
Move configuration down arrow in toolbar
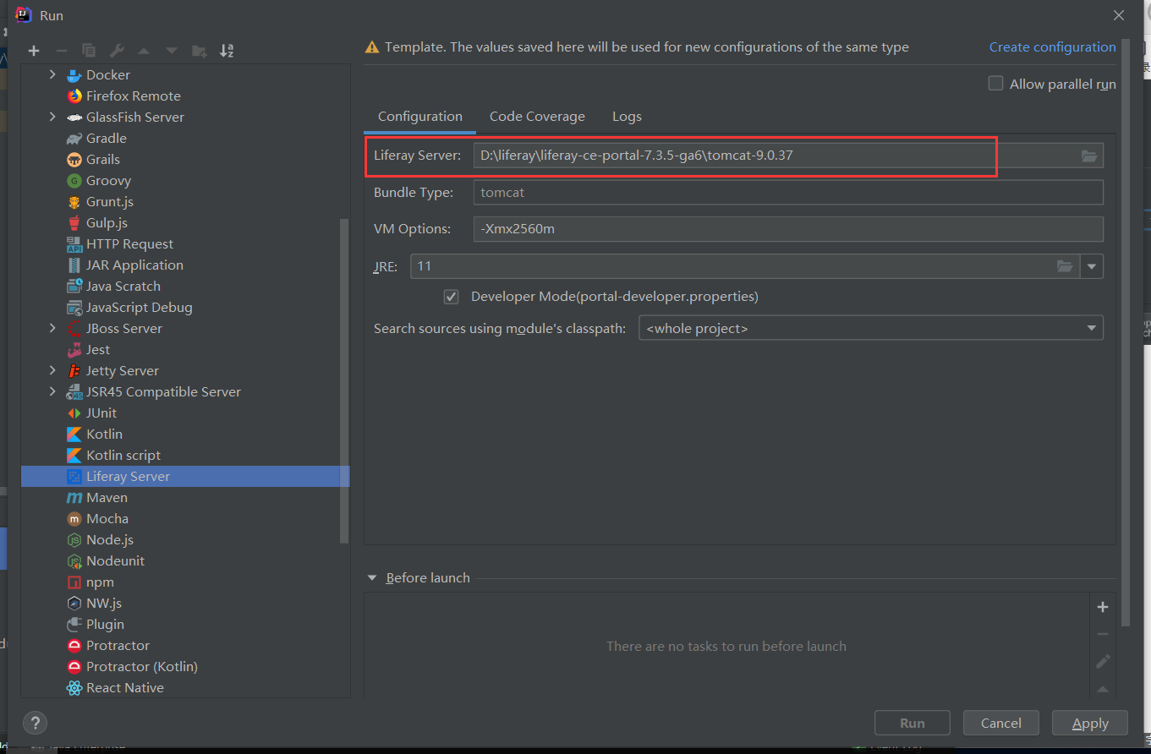tap(172, 51)
